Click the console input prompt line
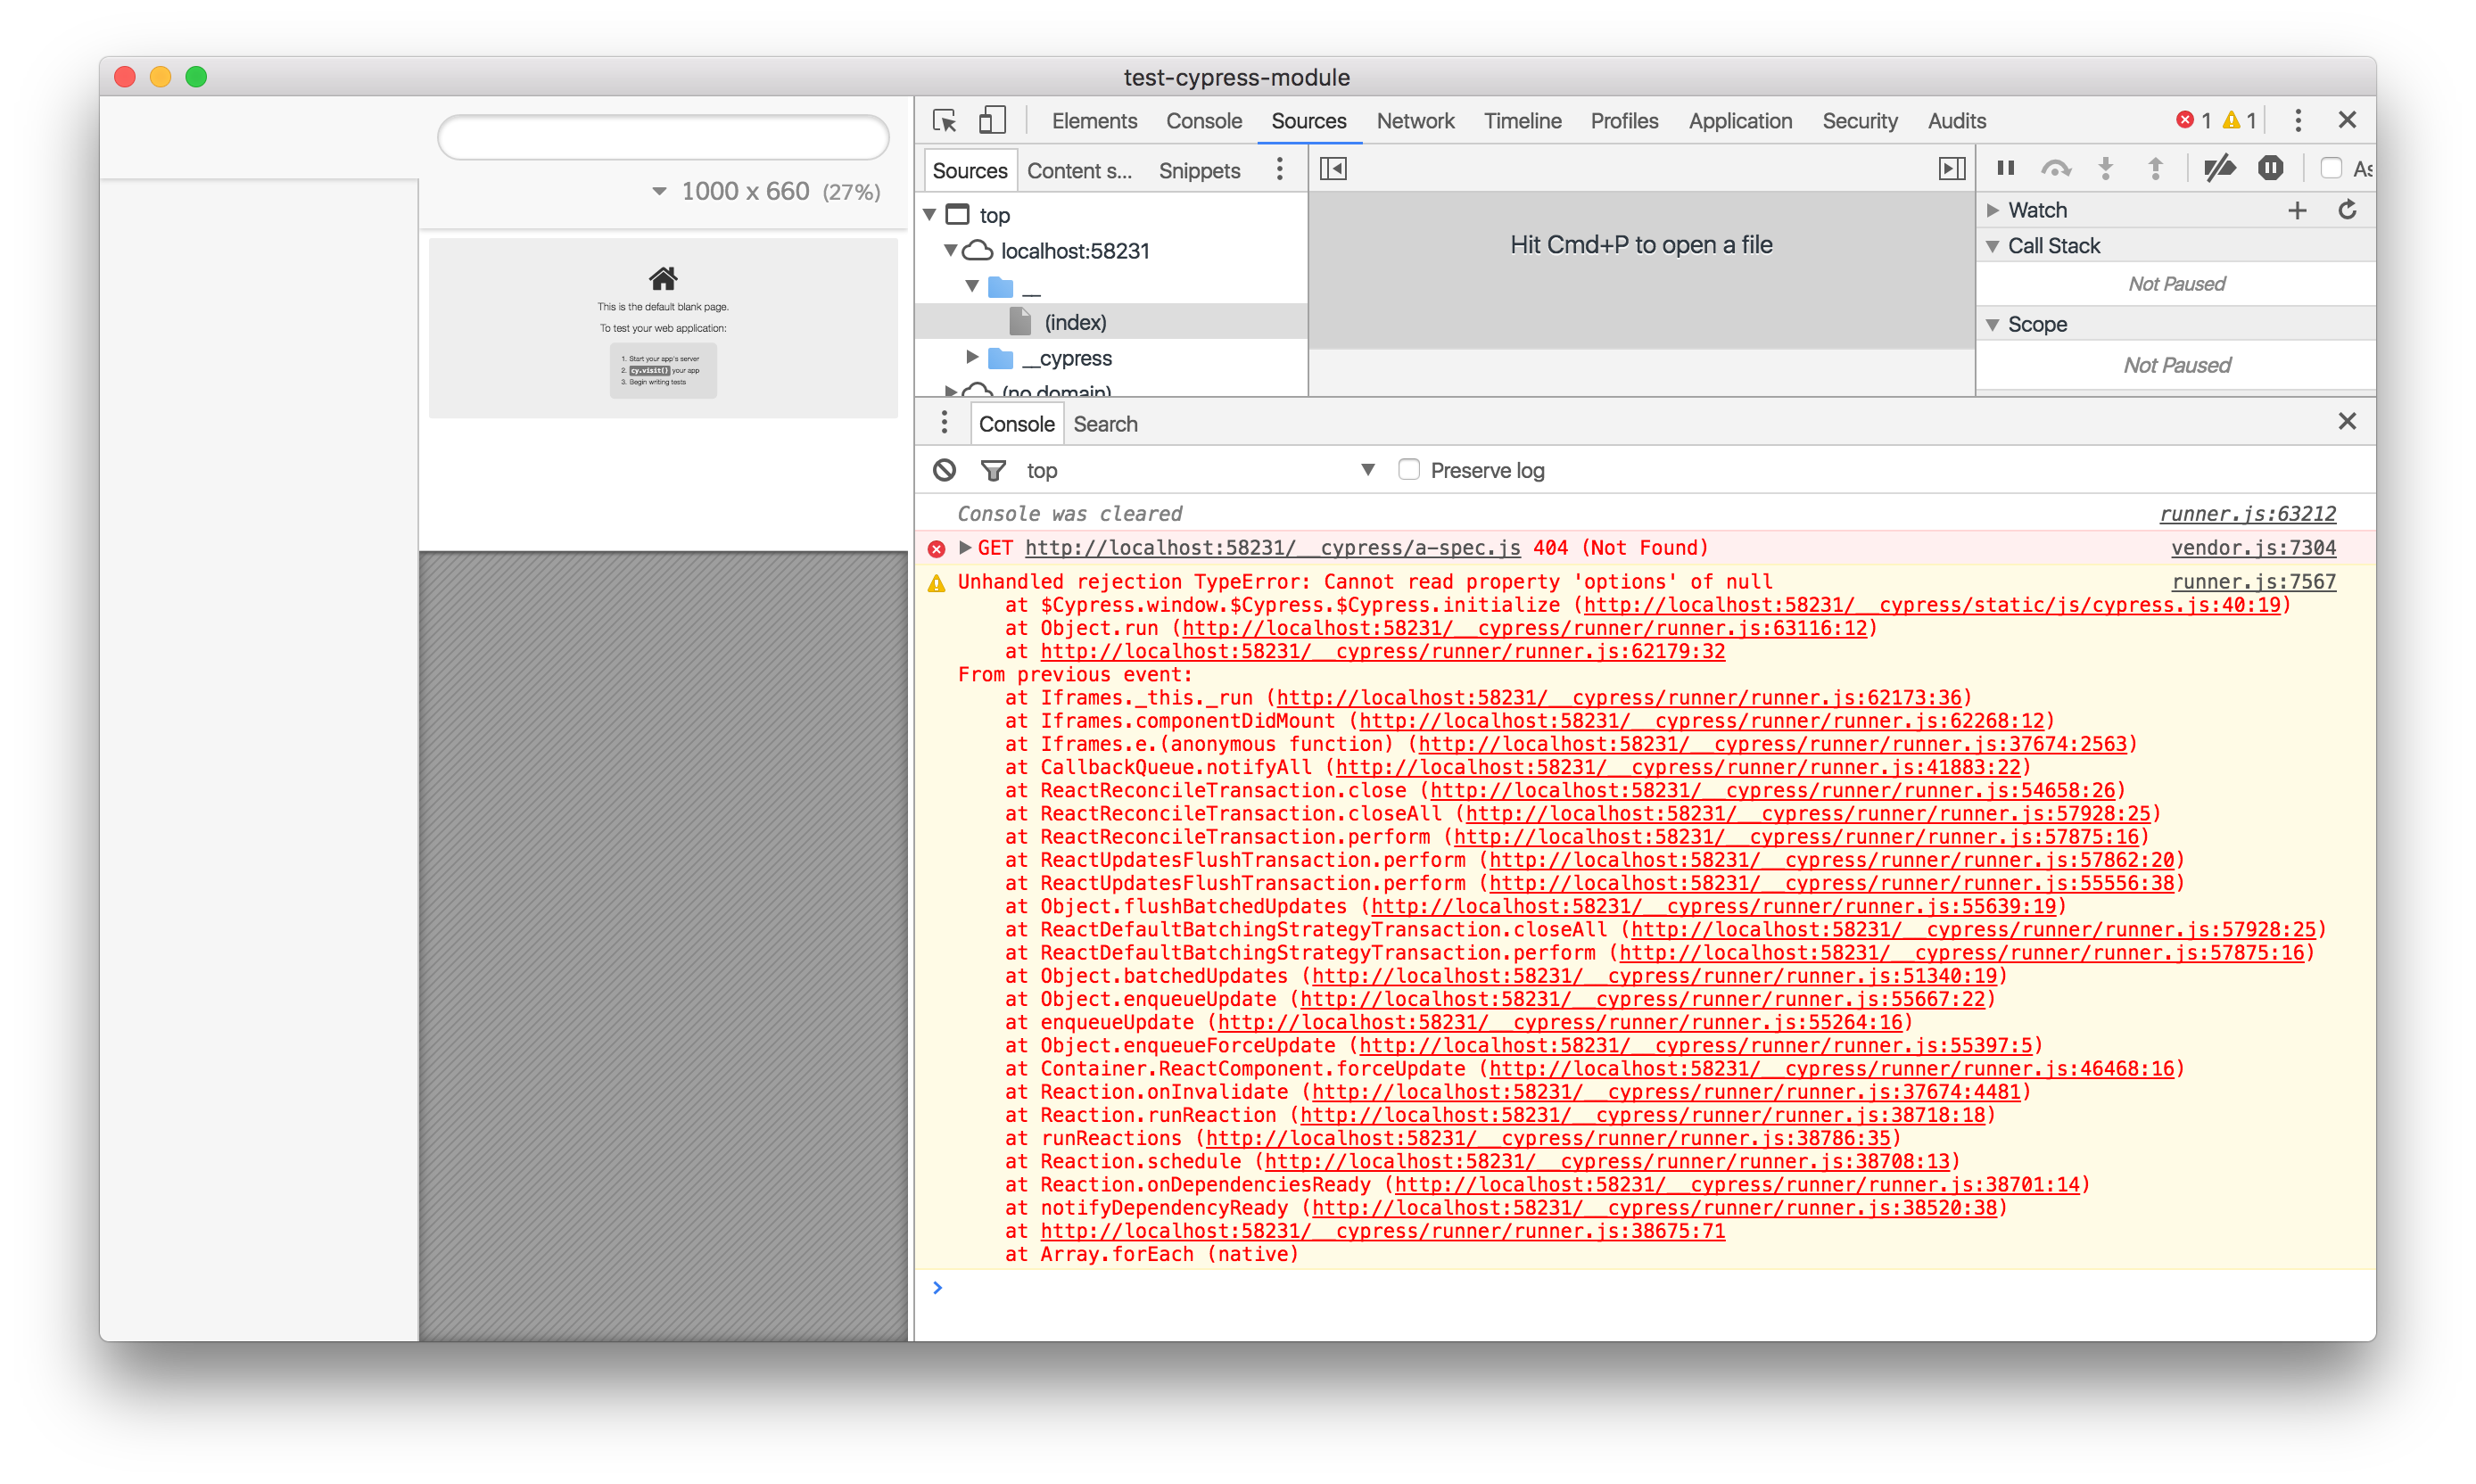The width and height of the screenshot is (2476, 1484). tap(1100, 1288)
